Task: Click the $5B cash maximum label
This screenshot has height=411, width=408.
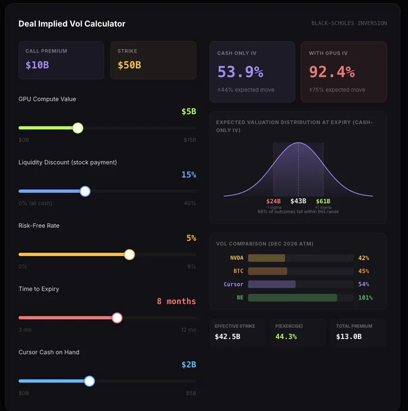Action: (x=191, y=393)
